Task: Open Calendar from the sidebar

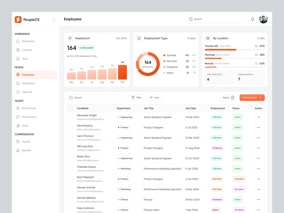Action: pyautogui.click(x=36, y=50)
